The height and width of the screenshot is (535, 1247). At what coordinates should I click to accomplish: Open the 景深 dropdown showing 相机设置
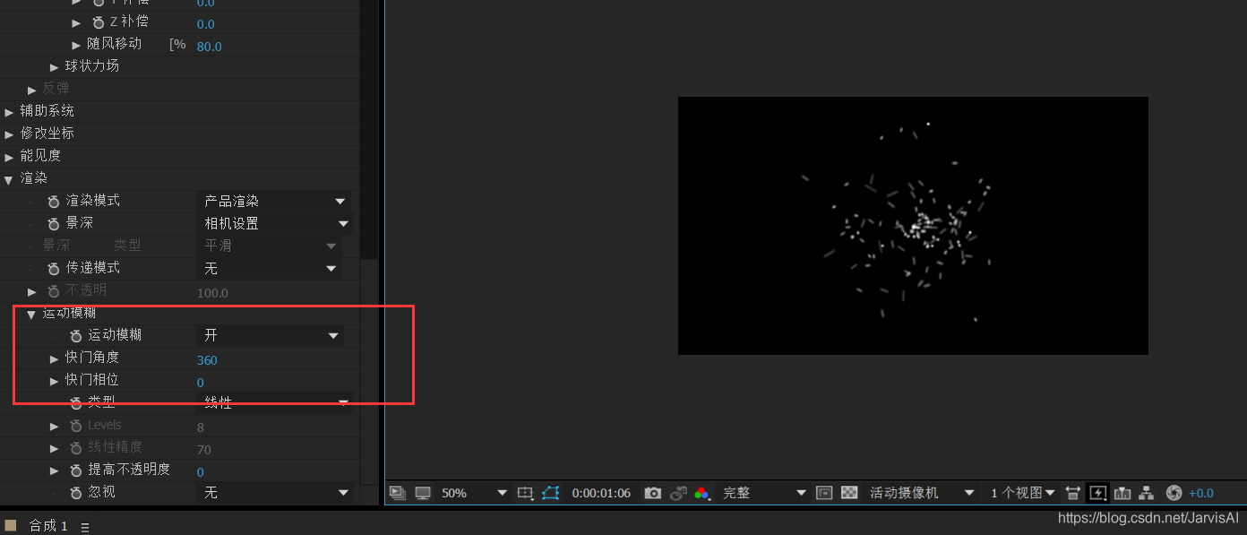pos(274,223)
